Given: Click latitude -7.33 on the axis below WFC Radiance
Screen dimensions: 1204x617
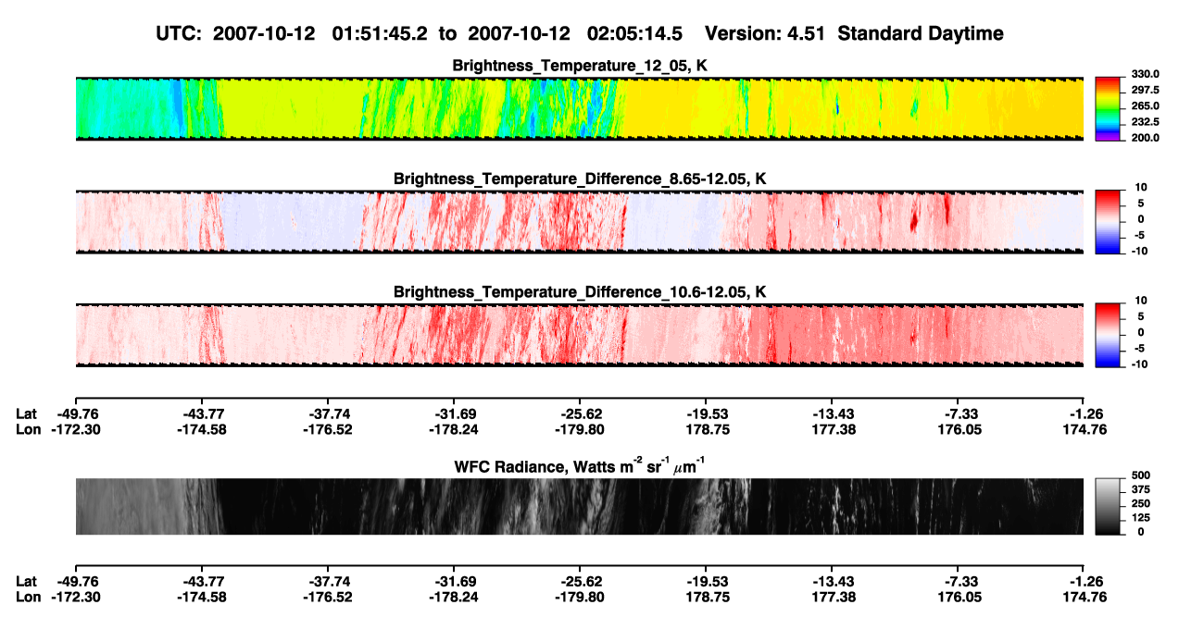Looking at the screenshot, I should pos(960,581).
